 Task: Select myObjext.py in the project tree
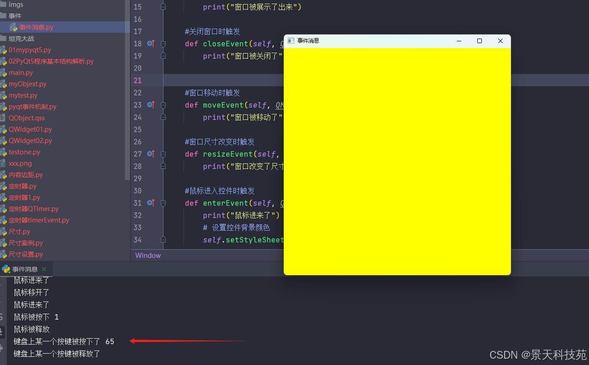pos(27,84)
